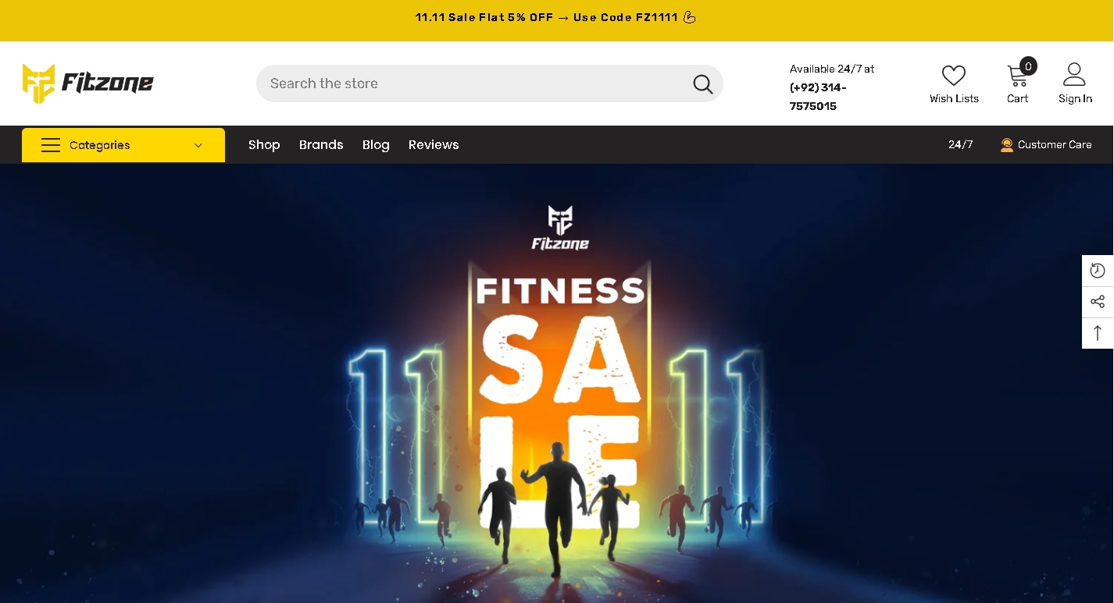Open recently viewed clock icon
The height and width of the screenshot is (603, 1114).
pyautogui.click(x=1098, y=271)
